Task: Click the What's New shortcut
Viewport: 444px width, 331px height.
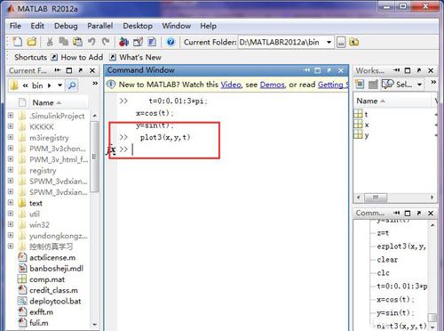Action: point(136,57)
